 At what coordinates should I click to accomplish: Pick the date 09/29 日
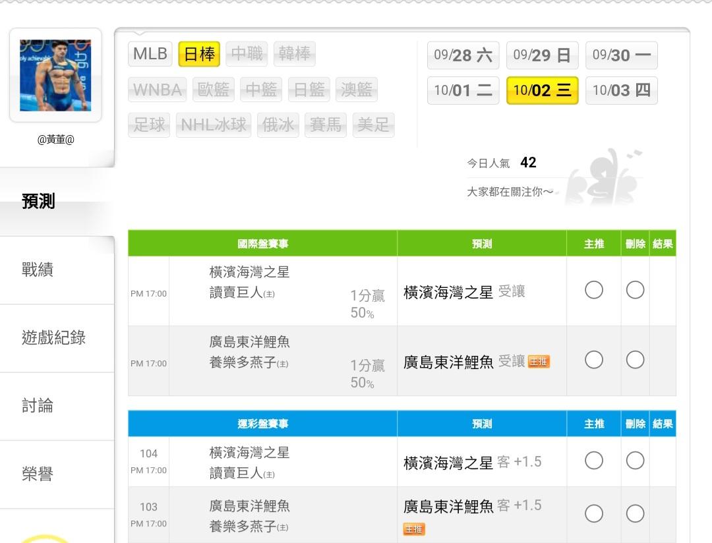542,55
